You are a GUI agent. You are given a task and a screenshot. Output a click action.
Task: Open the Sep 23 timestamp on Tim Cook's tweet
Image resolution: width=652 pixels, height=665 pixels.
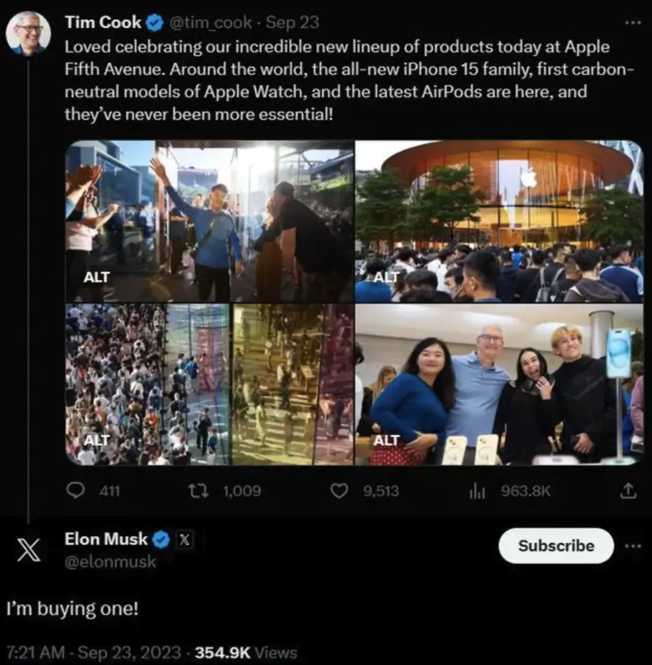pos(293,23)
